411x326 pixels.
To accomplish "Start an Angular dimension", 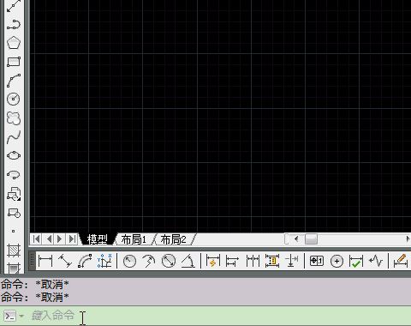I will pyautogui.click(x=188, y=262).
